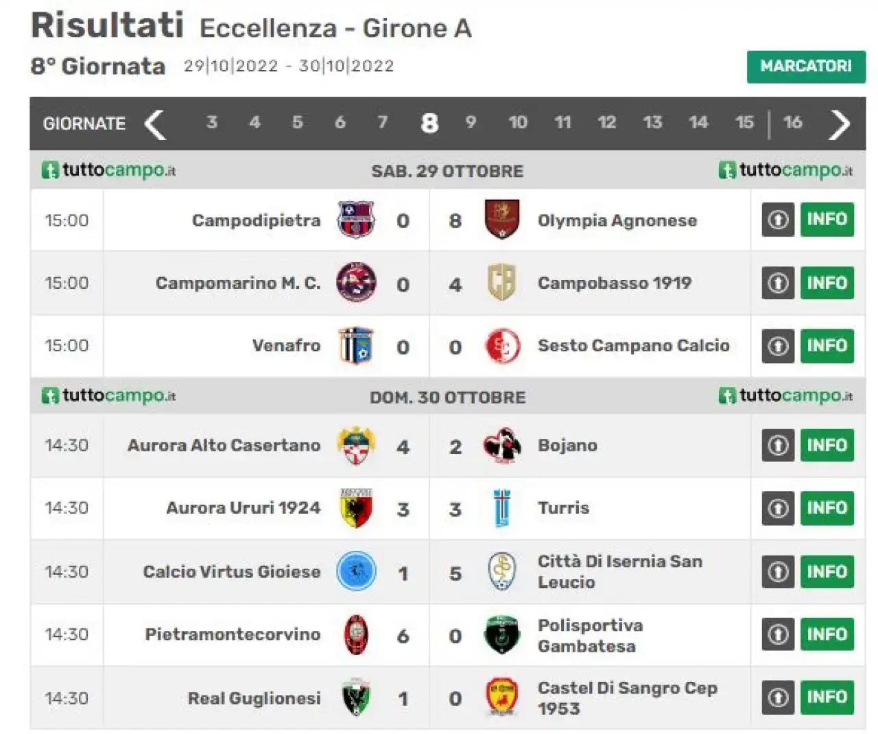Viewport: 878px width, 734px height.
Task: Click the Campobasso 1919 crest logo
Action: tap(501, 282)
